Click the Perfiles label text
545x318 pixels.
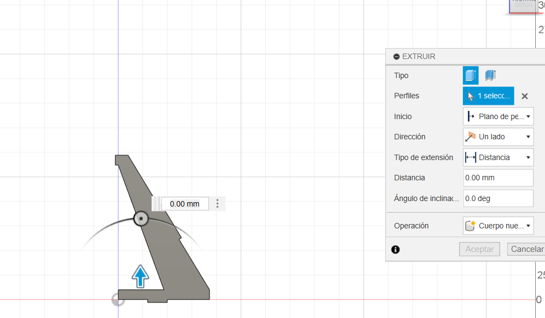[x=407, y=96]
